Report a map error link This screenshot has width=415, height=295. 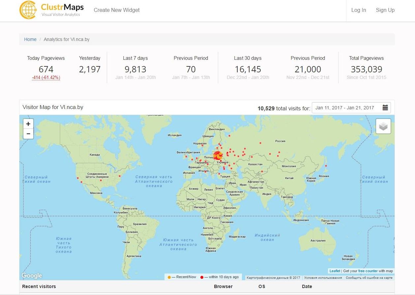pos(369,278)
